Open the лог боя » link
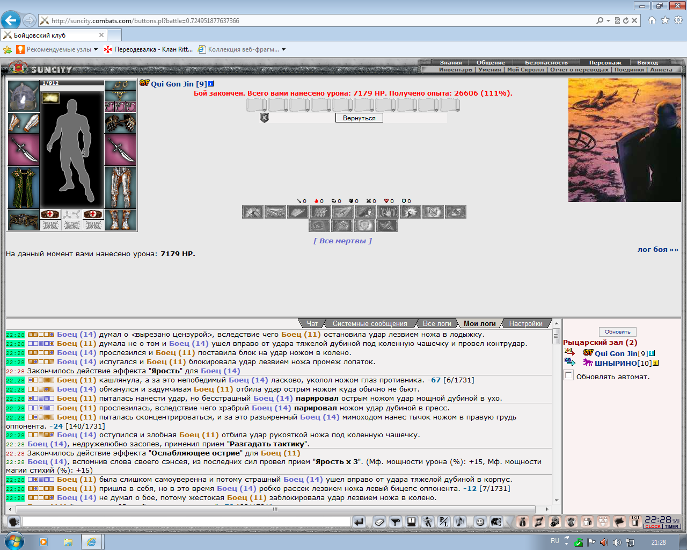Viewport: 687px width, 550px height. 658,249
